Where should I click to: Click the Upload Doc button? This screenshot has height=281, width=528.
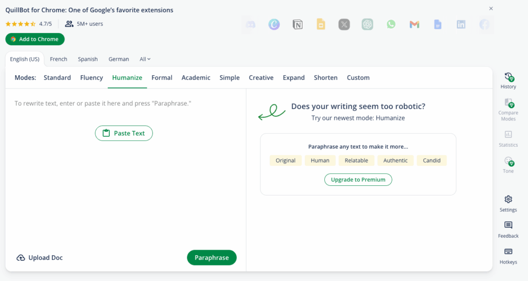(x=40, y=258)
